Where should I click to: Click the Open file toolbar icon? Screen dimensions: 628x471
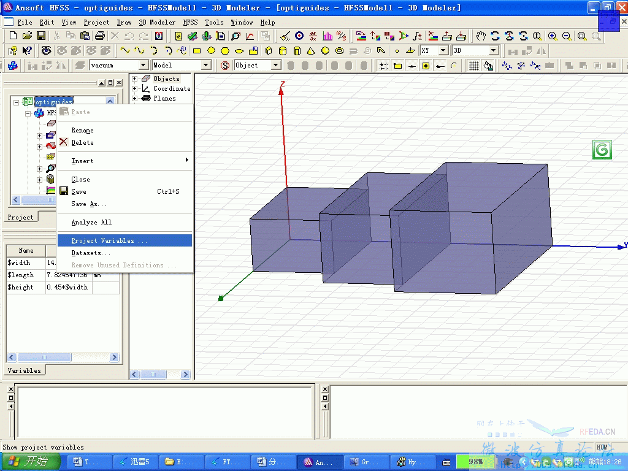[x=27, y=36]
